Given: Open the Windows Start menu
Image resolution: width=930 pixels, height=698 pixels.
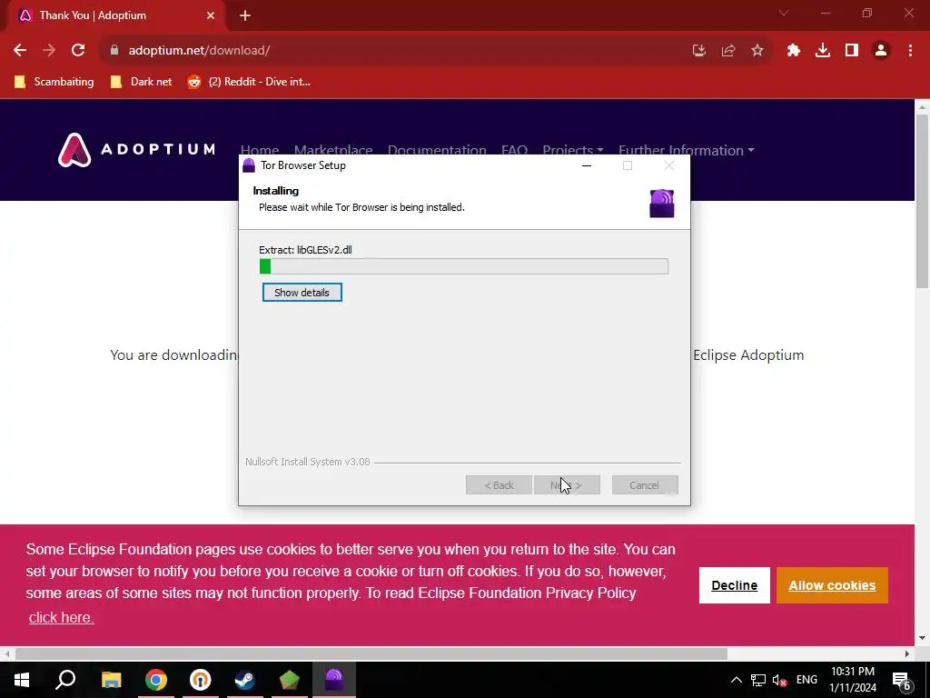Looking at the screenshot, I should click(x=22, y=680).
